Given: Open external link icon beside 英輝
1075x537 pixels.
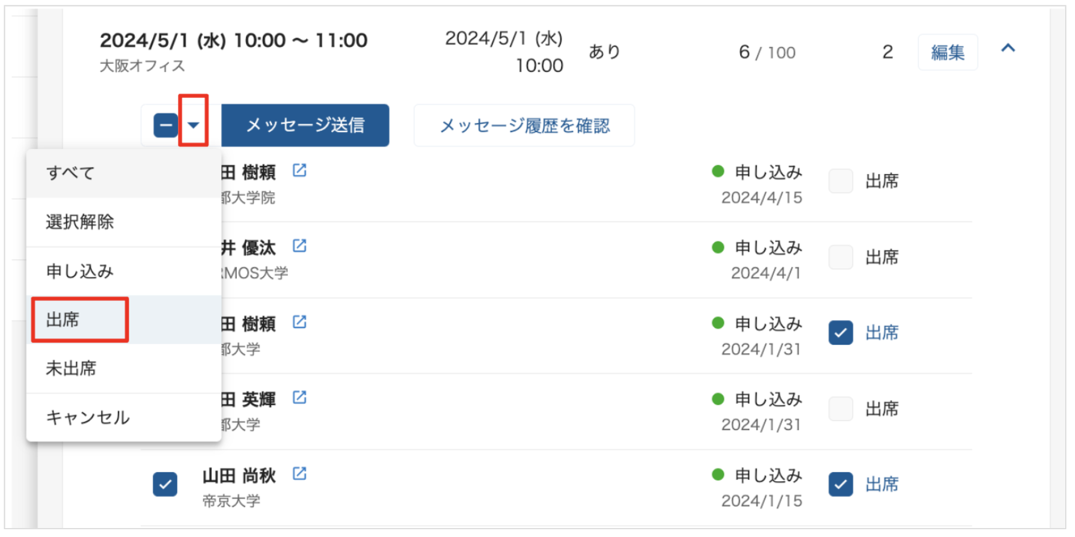Looking at the screenshot, I should [299, 398].
